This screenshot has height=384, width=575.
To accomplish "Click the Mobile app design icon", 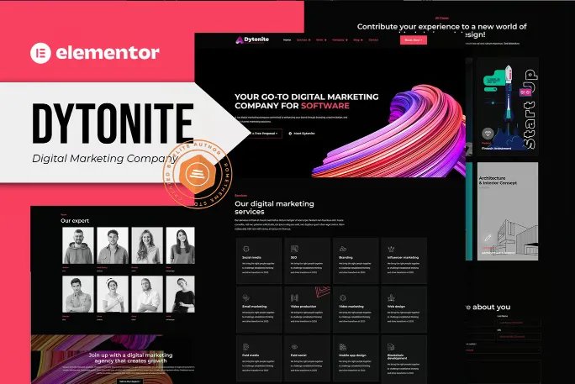I will [x=342, y=345].
